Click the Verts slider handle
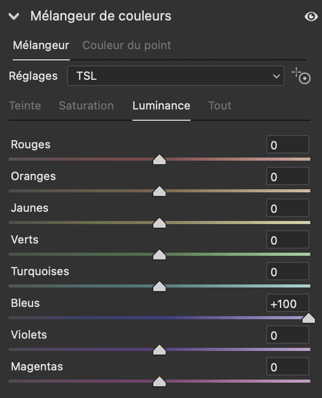 [x=160, y=255]
